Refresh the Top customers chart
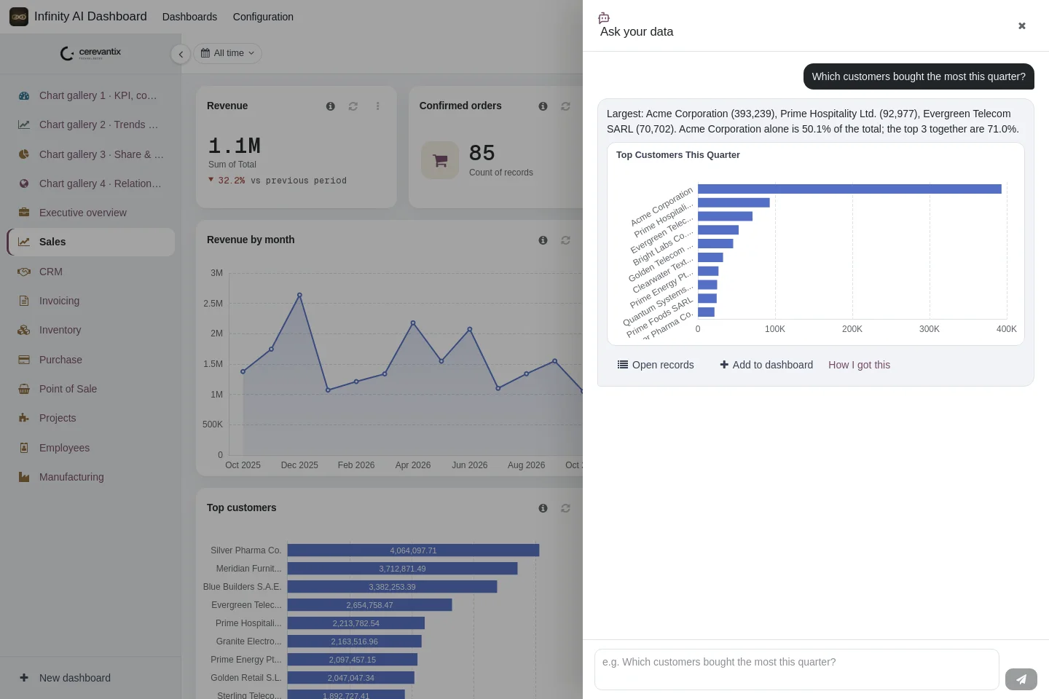Image resolution: width=1049 pixels, height=699 pixels. [565, 508]
